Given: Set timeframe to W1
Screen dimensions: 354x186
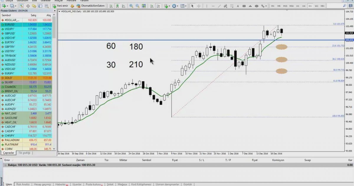Looking at the screenshot, I should click(x=317, y=6).
